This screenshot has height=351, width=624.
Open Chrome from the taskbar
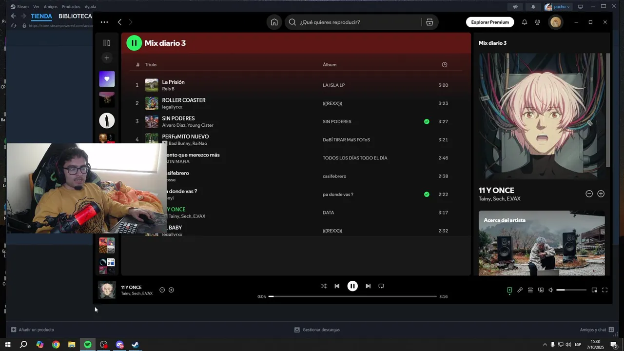[56, 345]
